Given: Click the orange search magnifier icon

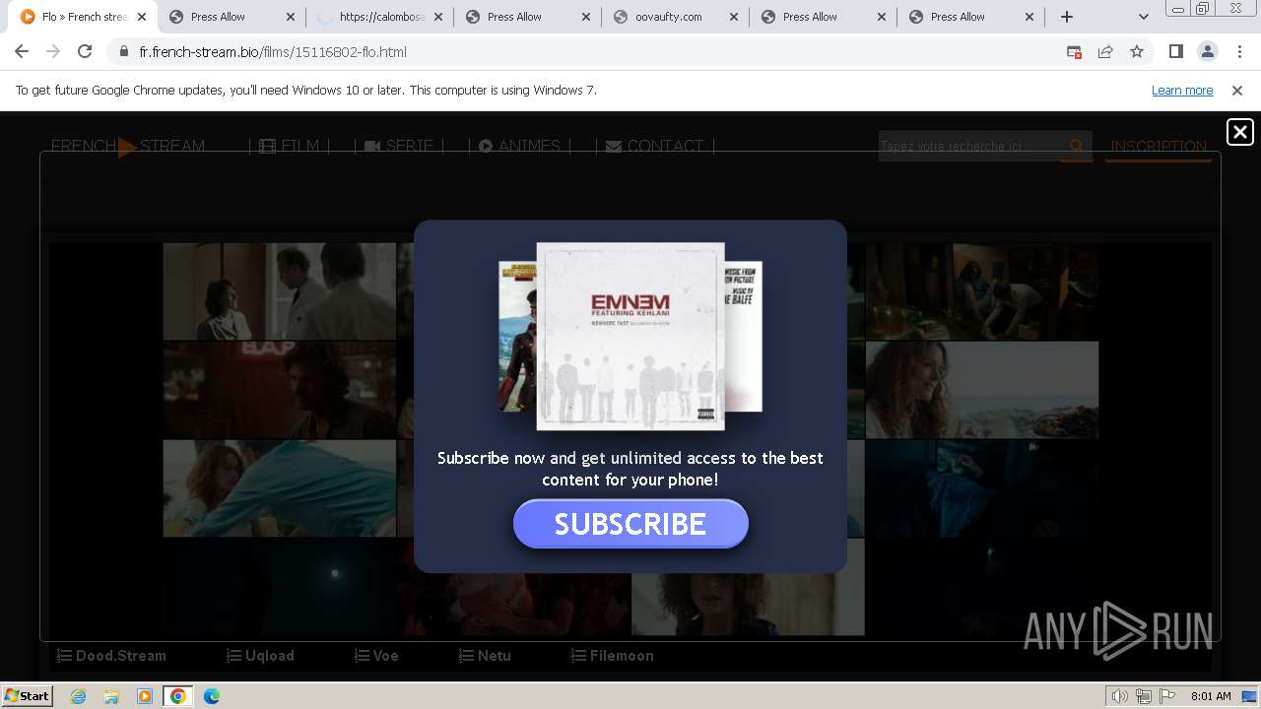Looking at the screenshot, I should point(1076,147).
